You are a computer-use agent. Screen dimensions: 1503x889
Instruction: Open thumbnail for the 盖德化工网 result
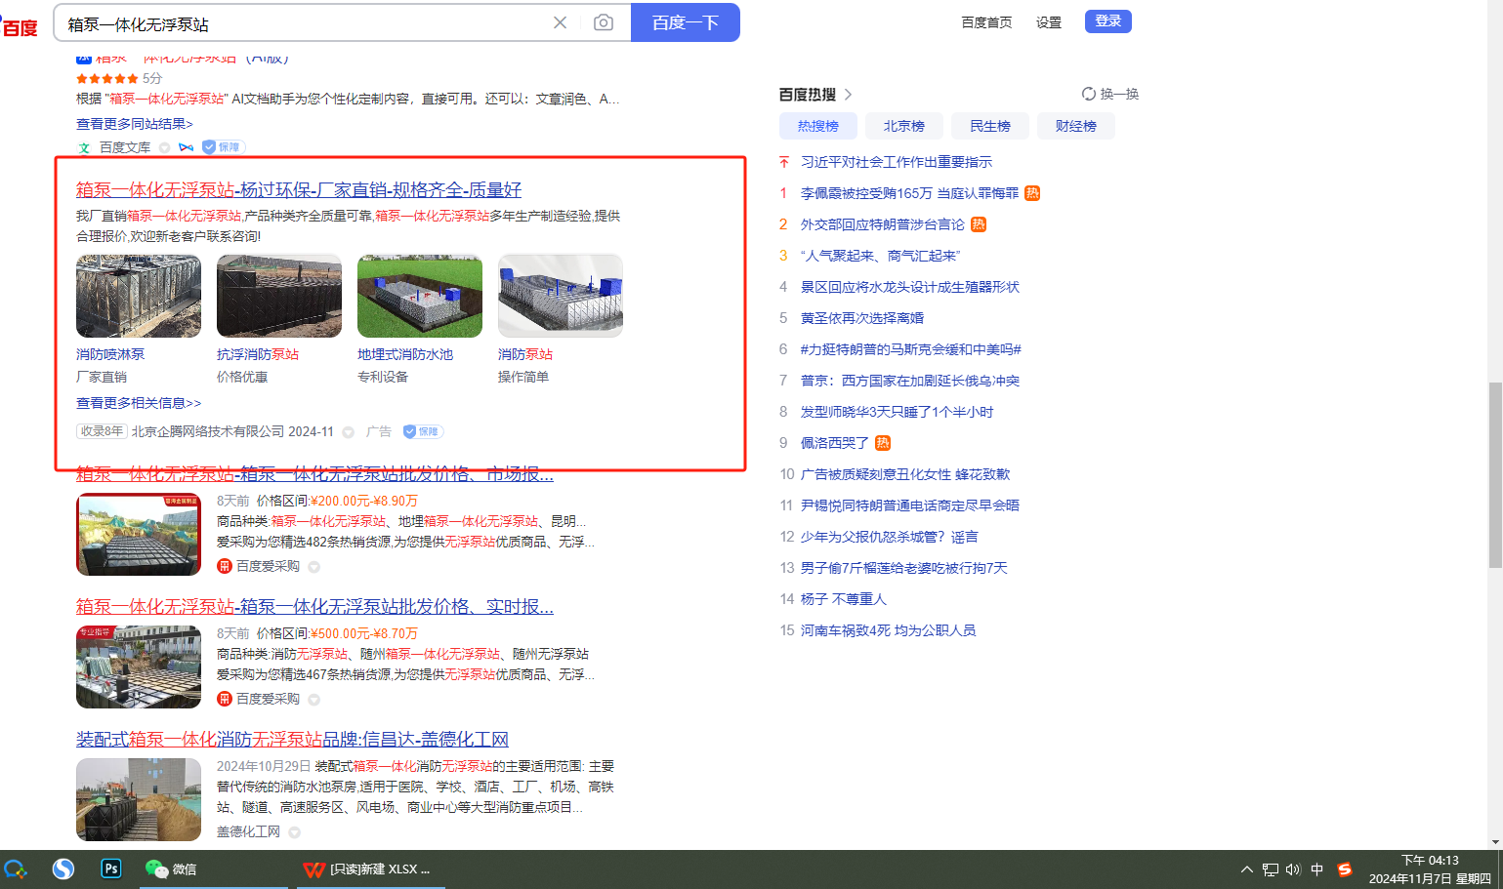pos(139,800)
